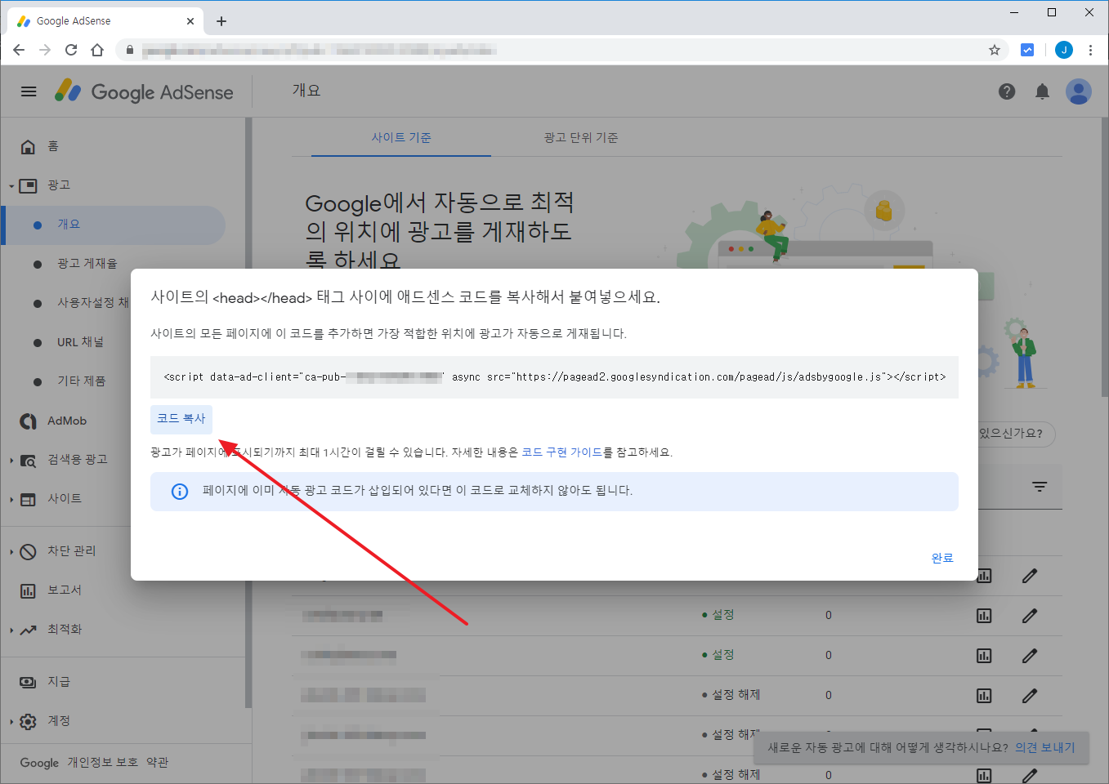
Task: Switch to 광고 단위 기준 tab
Action: pyautogui.click(x=581, y=137)
